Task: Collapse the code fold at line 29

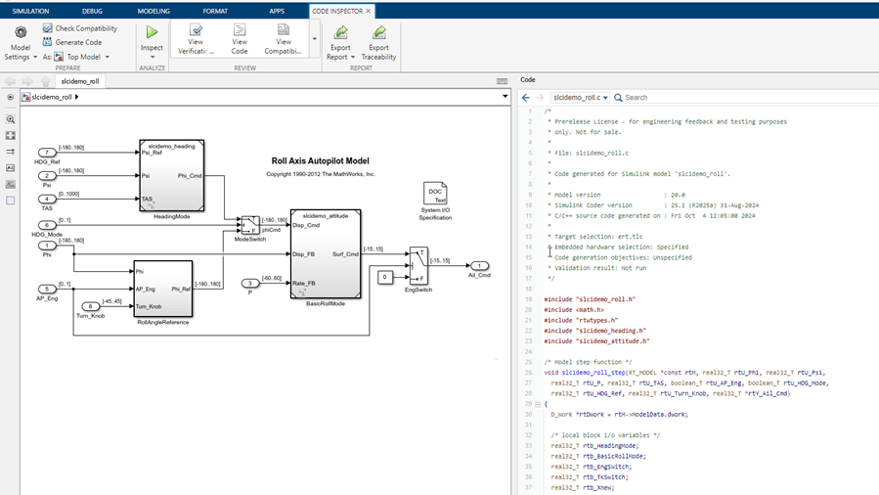Action: point(537,404)
